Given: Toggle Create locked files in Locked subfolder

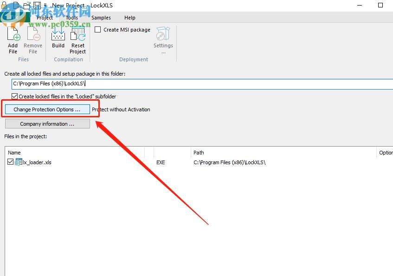Looking at the screenshot, I should click(x=14, y=96).
